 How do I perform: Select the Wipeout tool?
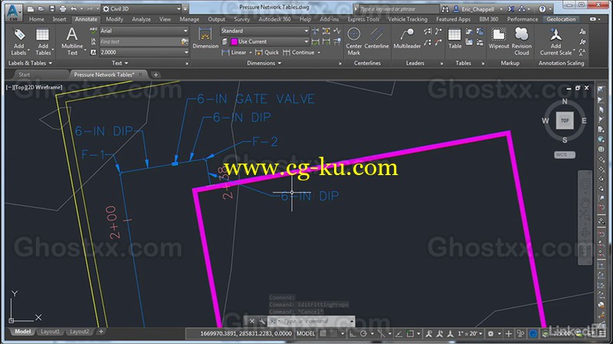499,38
